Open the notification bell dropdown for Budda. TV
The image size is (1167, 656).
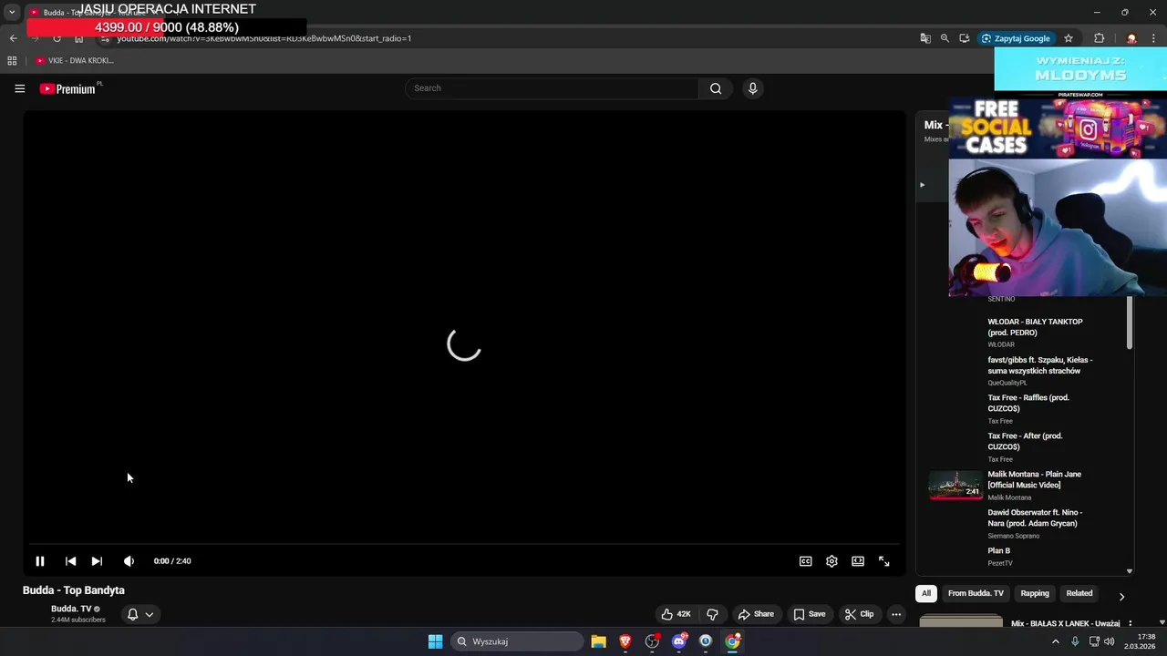(140, 614)
